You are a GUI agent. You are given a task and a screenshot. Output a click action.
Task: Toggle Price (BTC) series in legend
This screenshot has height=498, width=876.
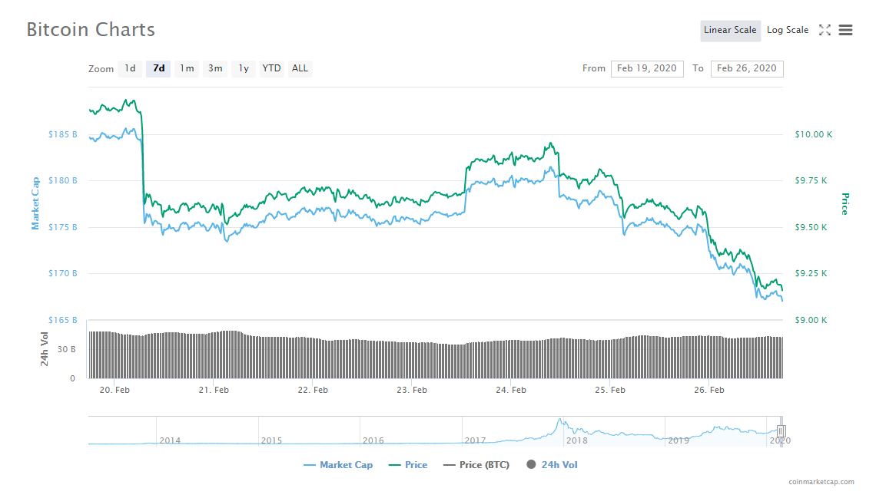476,465
